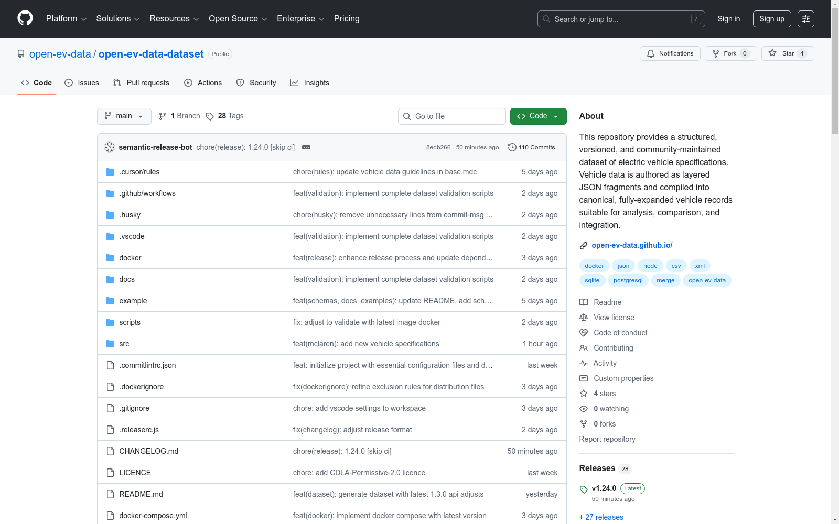Open the open-ev-data organization link
Image resolution: width=839 pixels, height=524 pixels.
tap(60, 54)
